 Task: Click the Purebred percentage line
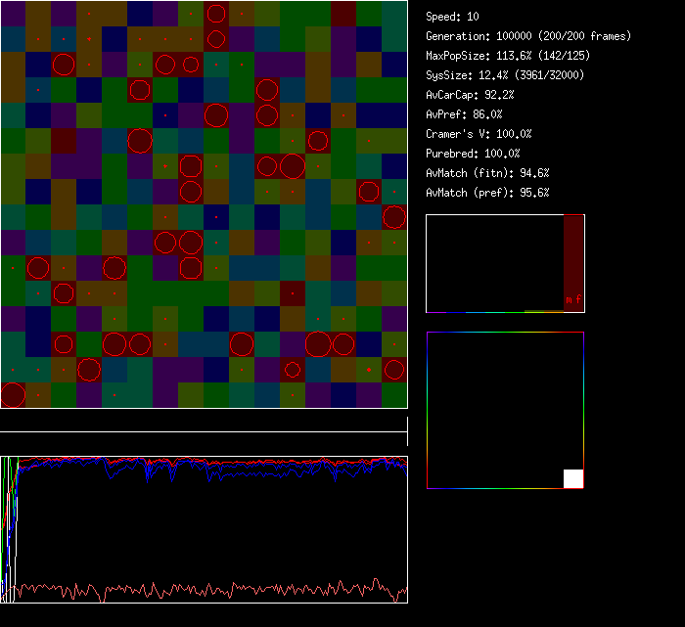pyautogui.click(x=474, y=154)
